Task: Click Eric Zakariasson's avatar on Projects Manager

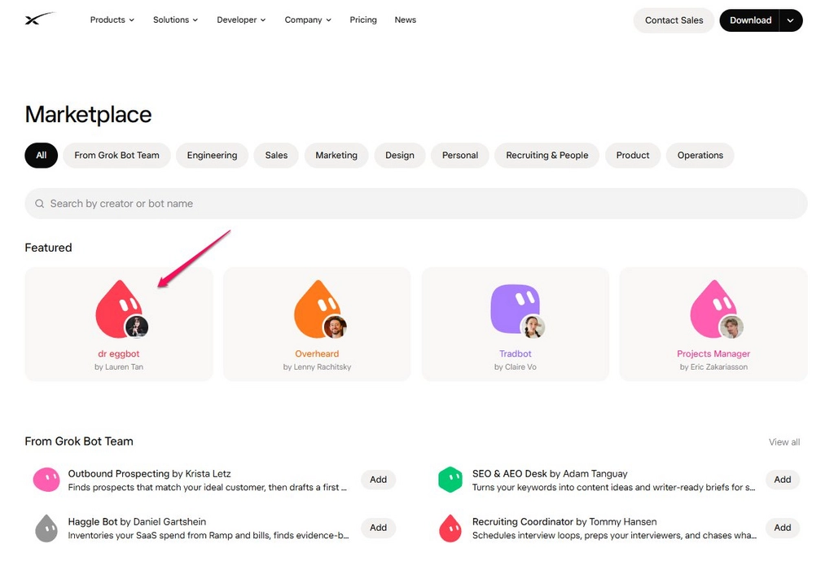Action: [x=731, y=327]
